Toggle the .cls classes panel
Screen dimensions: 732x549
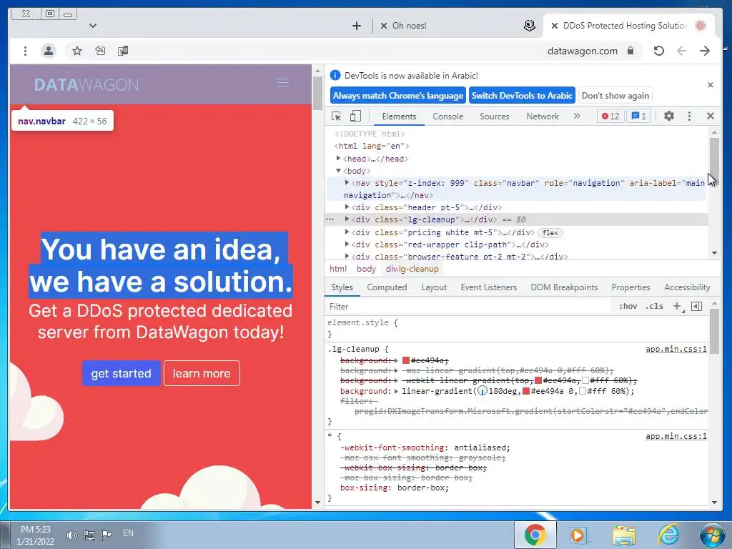coord(654,306)
